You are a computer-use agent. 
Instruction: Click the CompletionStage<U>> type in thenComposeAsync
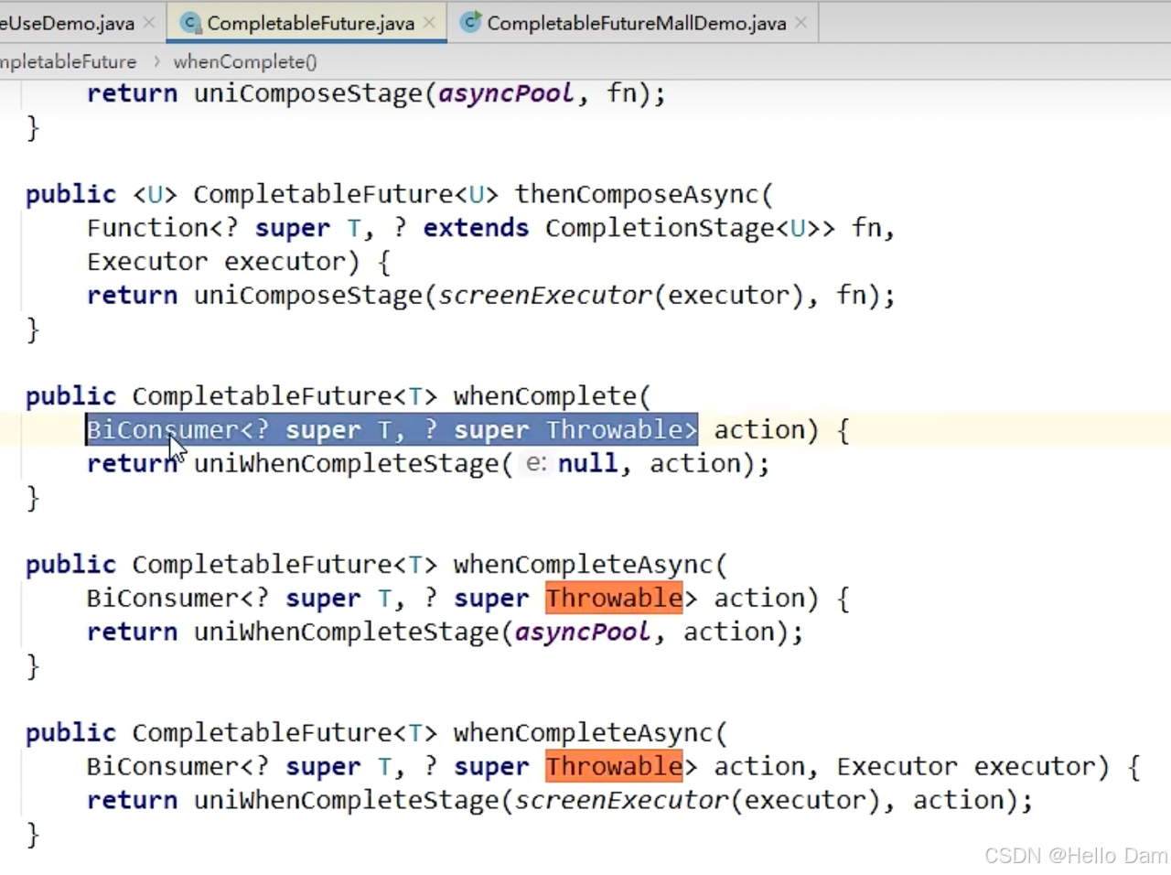point(690,228)
